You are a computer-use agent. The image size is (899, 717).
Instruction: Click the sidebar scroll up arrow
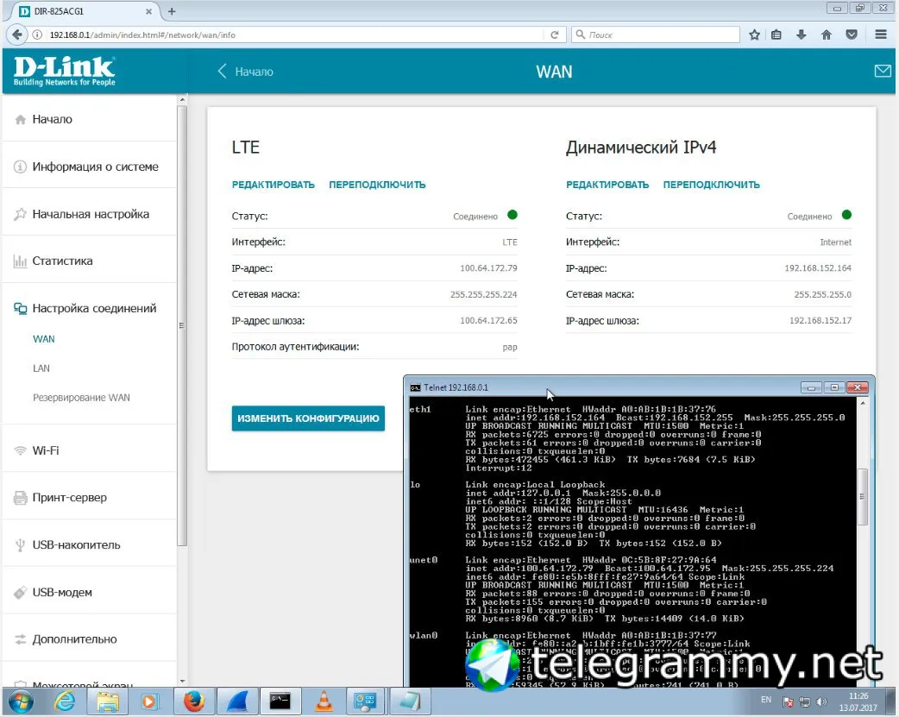tap(182, 100)
